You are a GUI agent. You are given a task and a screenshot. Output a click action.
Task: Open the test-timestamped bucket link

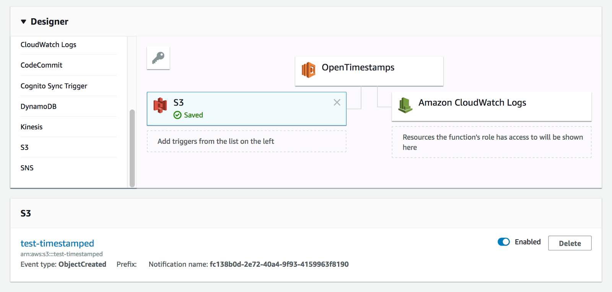[x=57, y=243]
